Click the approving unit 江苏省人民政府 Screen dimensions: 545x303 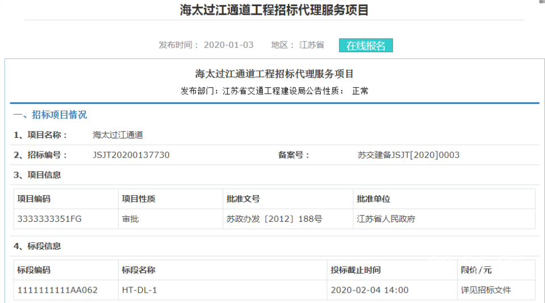tap(385, 219)
